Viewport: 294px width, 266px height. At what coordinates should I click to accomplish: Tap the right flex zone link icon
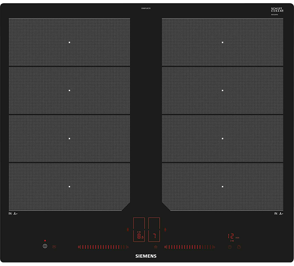click(165, 230)
